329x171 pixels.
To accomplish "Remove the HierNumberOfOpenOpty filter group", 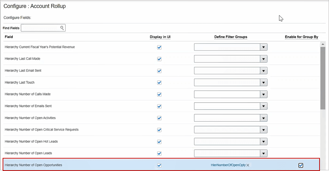I will pos(248,165).
